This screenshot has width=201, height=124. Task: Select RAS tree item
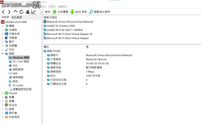point(13,66)
